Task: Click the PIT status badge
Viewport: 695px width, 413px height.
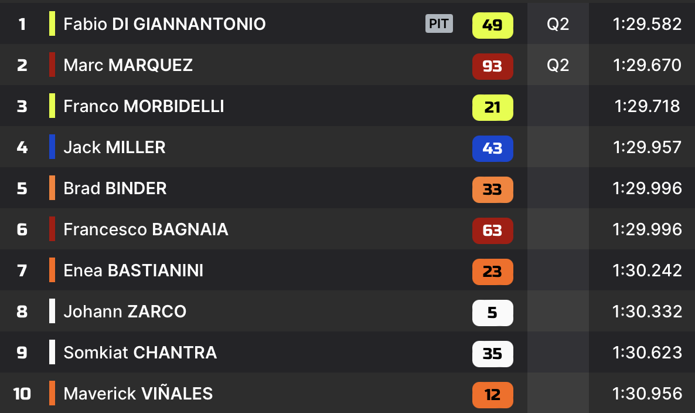Action: pyautogui.click(x=439, y=23)
